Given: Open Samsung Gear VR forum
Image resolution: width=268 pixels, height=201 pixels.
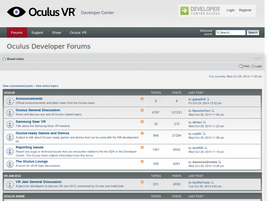Looking at the screenshot, I should click(31, 121).
